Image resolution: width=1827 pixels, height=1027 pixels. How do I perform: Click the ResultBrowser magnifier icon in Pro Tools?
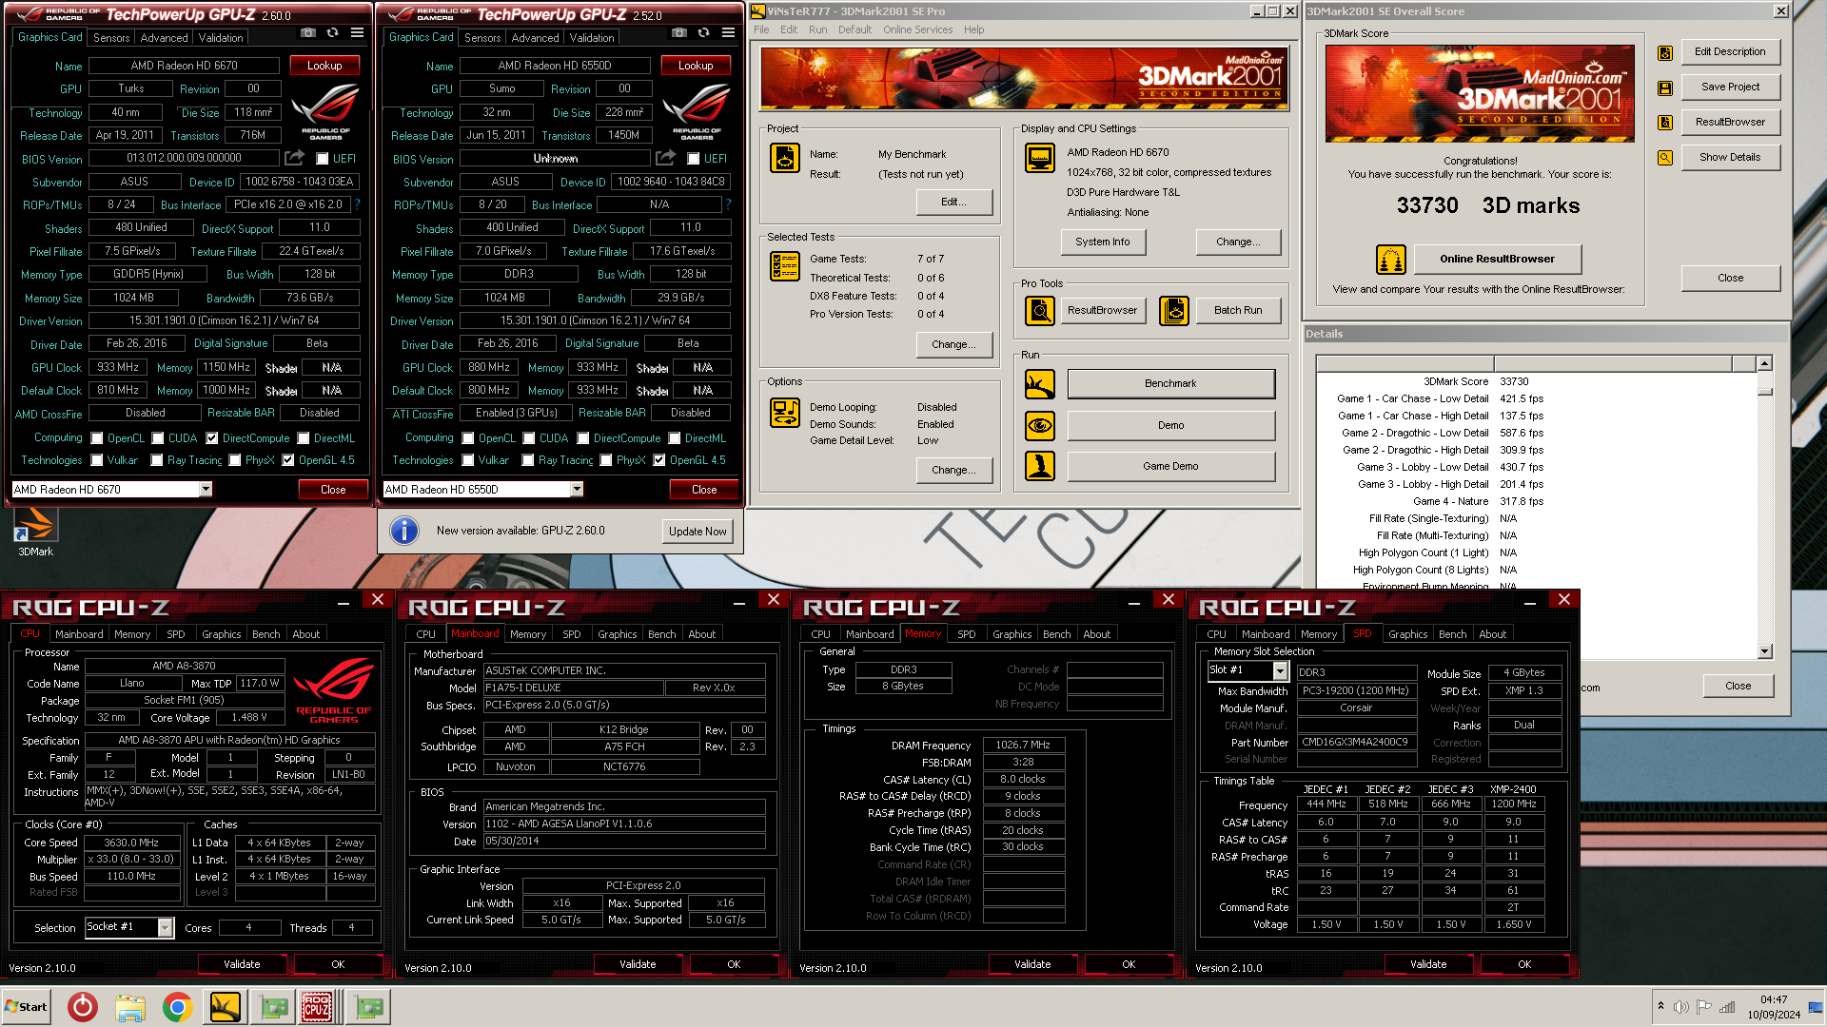coord(1040,311)
